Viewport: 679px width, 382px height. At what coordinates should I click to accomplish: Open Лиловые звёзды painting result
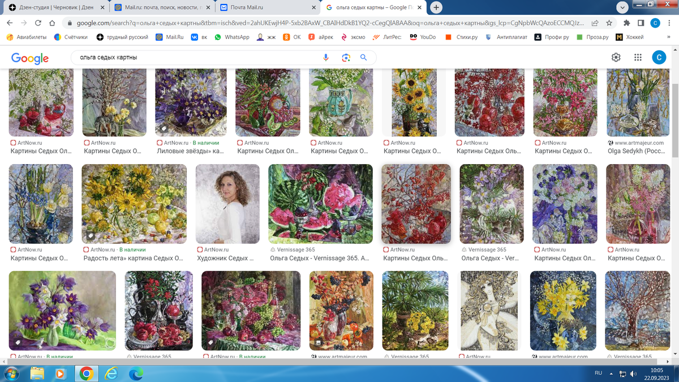(x=191, y=103)
